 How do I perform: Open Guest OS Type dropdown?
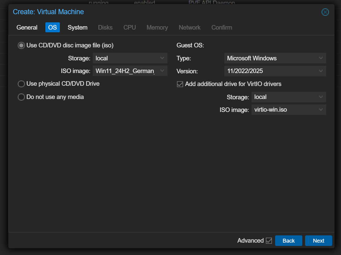pos(321,58)
